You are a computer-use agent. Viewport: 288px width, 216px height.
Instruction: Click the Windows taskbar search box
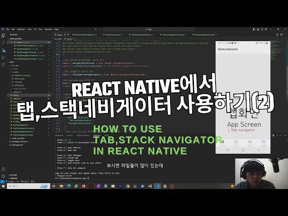click(x=28, y=186)
